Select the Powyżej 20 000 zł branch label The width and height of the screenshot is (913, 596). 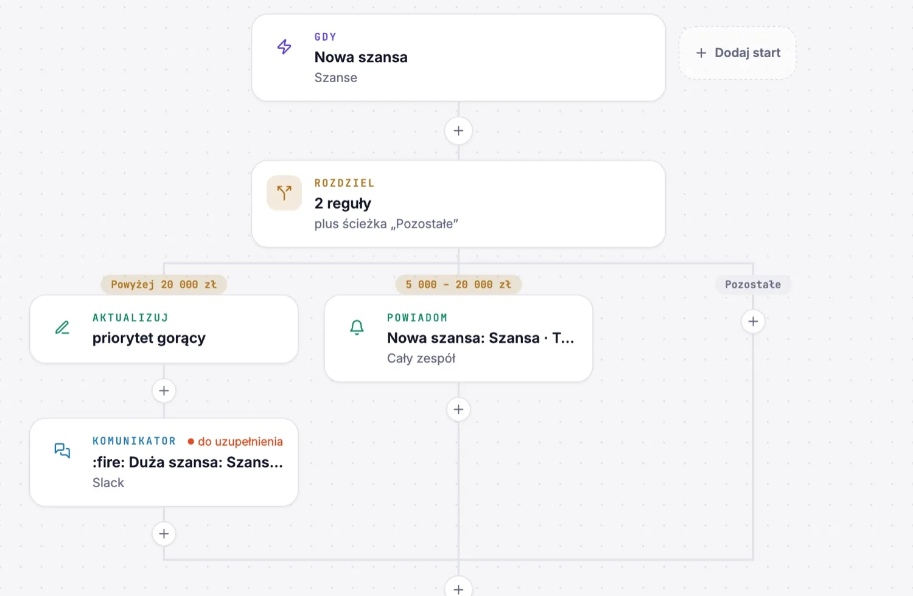pyautogui.click(x=164, y=285)
